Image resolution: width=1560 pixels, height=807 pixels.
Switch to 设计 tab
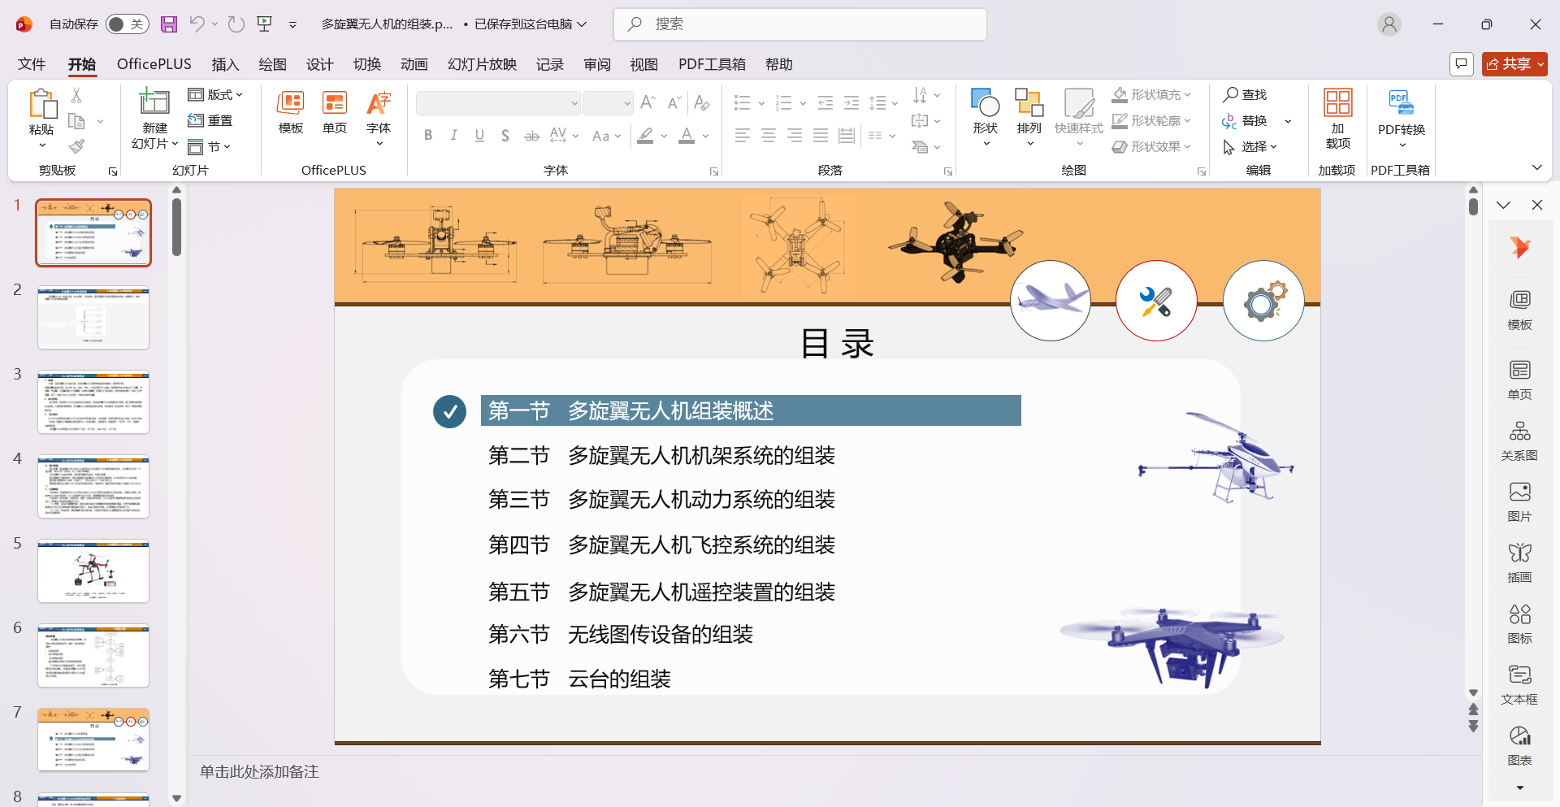(x=319, y=64)
